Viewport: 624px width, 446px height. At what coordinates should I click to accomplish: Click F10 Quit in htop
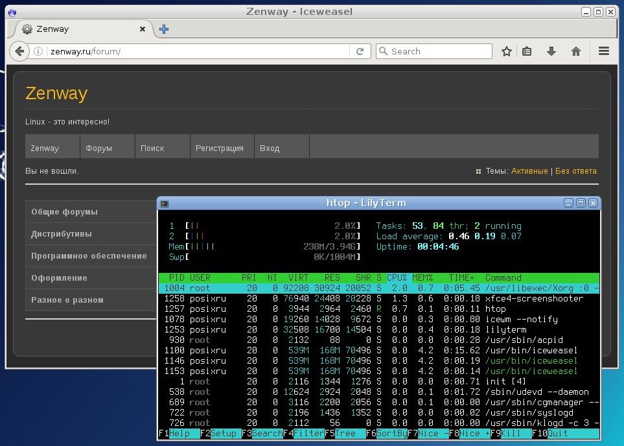(566, 433)
